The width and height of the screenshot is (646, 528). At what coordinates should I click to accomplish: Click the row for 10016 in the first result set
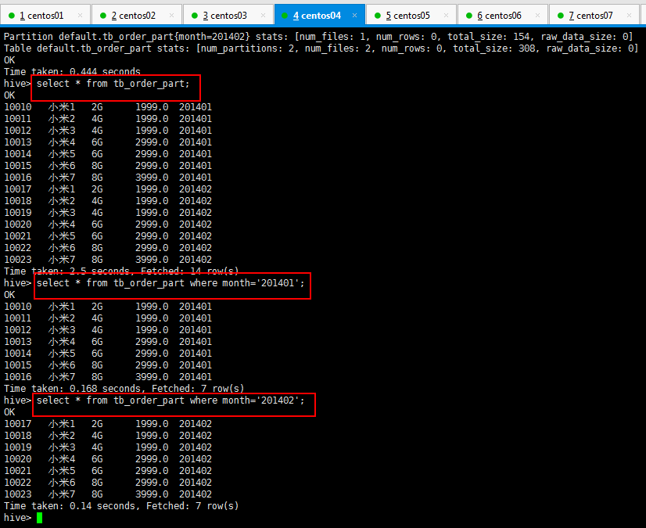(108, 178)
